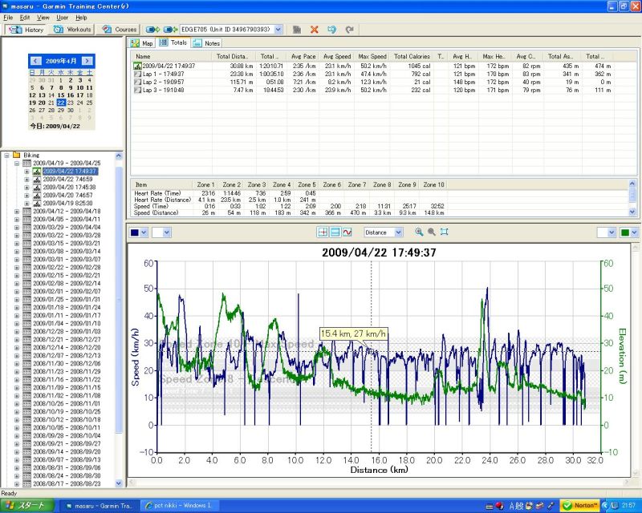Click the Lap 3 row icon
This screenshot has width=642, height=513.
(x=137, y=90)
